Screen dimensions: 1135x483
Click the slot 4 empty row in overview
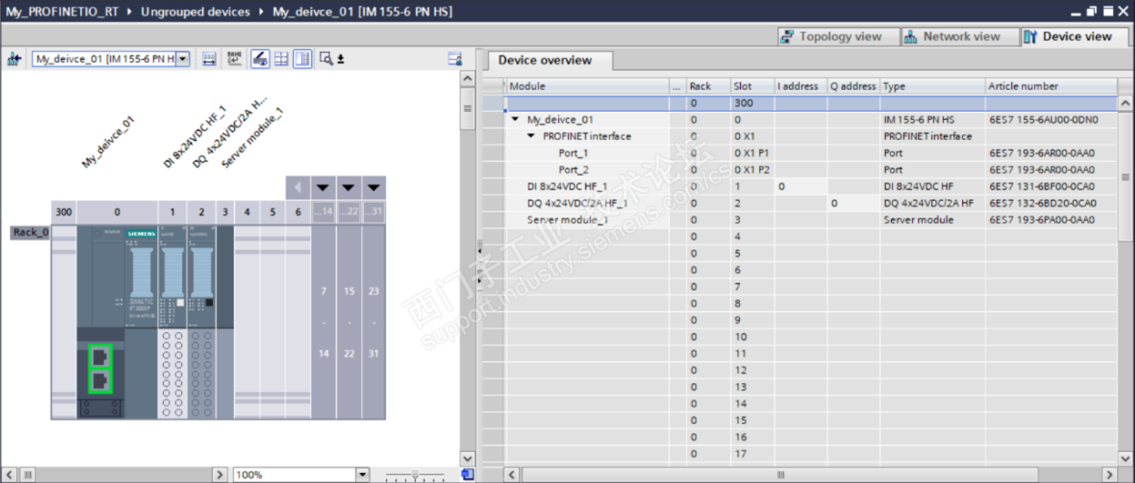(810, 236)
